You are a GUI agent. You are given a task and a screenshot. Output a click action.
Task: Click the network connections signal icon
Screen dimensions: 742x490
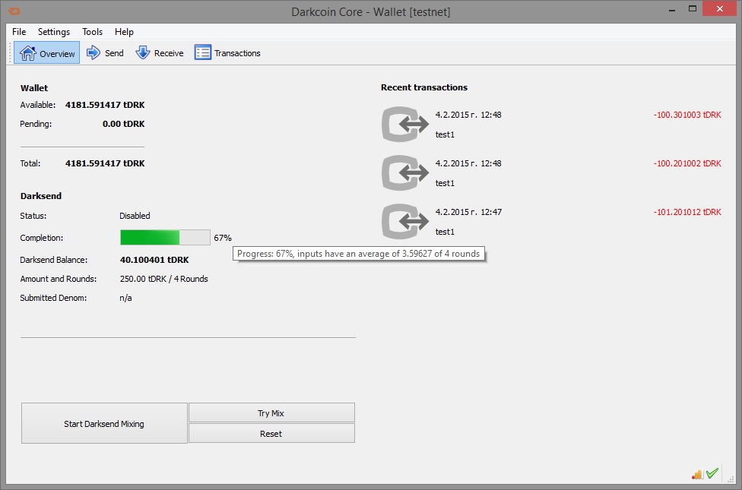tap(696, 474)
